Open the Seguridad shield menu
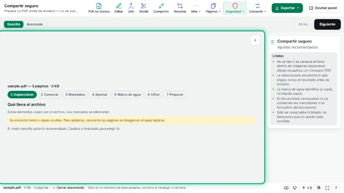Screen dimensions: 344x193 tap(235, 8)
